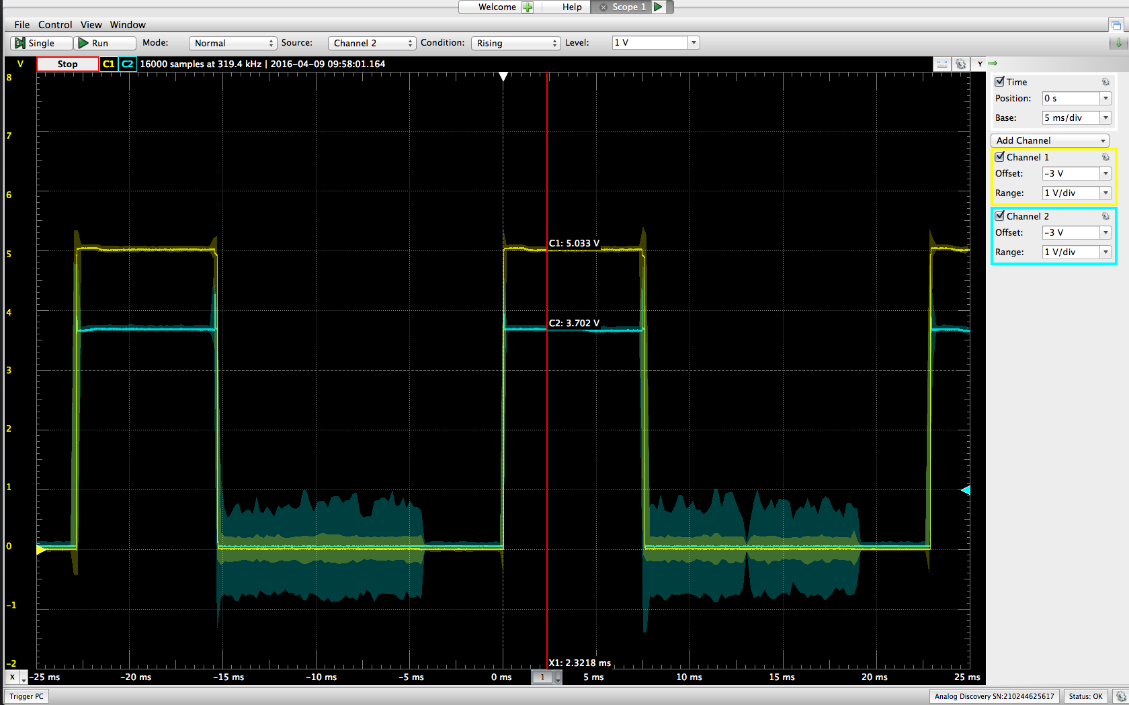Viewport: 1129px width, 705px height.
Task: Click the green arrow beside the Y button
Action: pyautogui.click(x=993, y=64)
